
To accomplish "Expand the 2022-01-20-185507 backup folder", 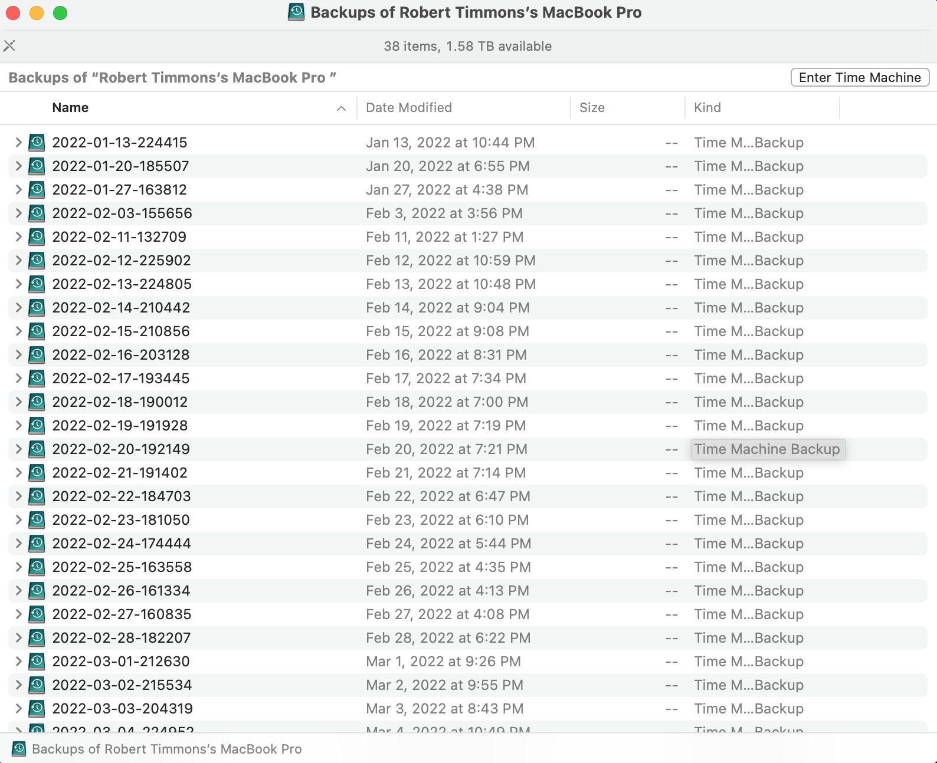I will (x=18, y=166).
